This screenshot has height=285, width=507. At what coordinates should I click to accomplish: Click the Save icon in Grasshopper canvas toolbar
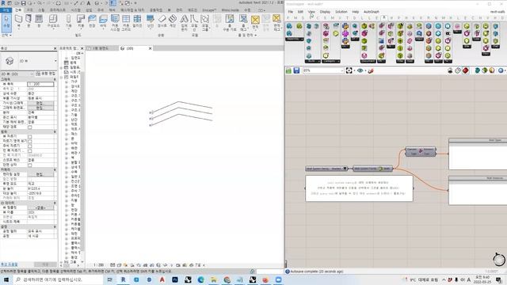pyautogui.click(x=296, y=70)
